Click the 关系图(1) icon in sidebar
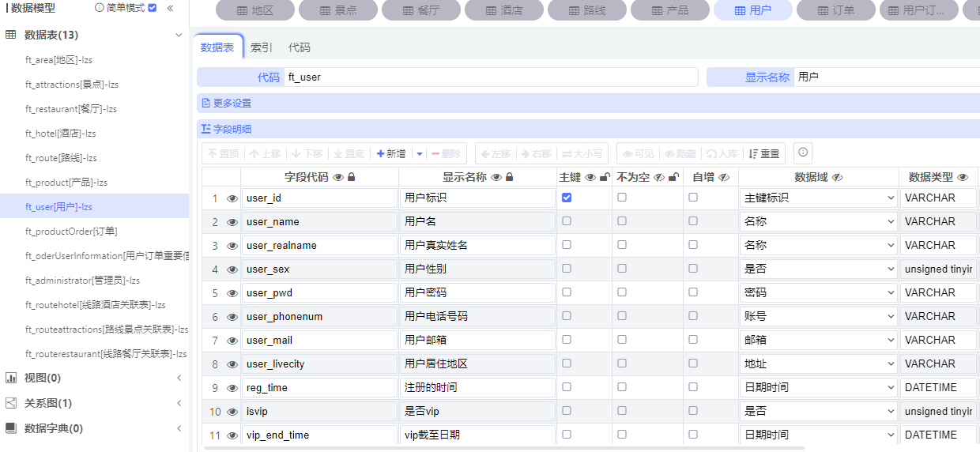Screen dimensions: 980x452 click(x=11, y=403)
